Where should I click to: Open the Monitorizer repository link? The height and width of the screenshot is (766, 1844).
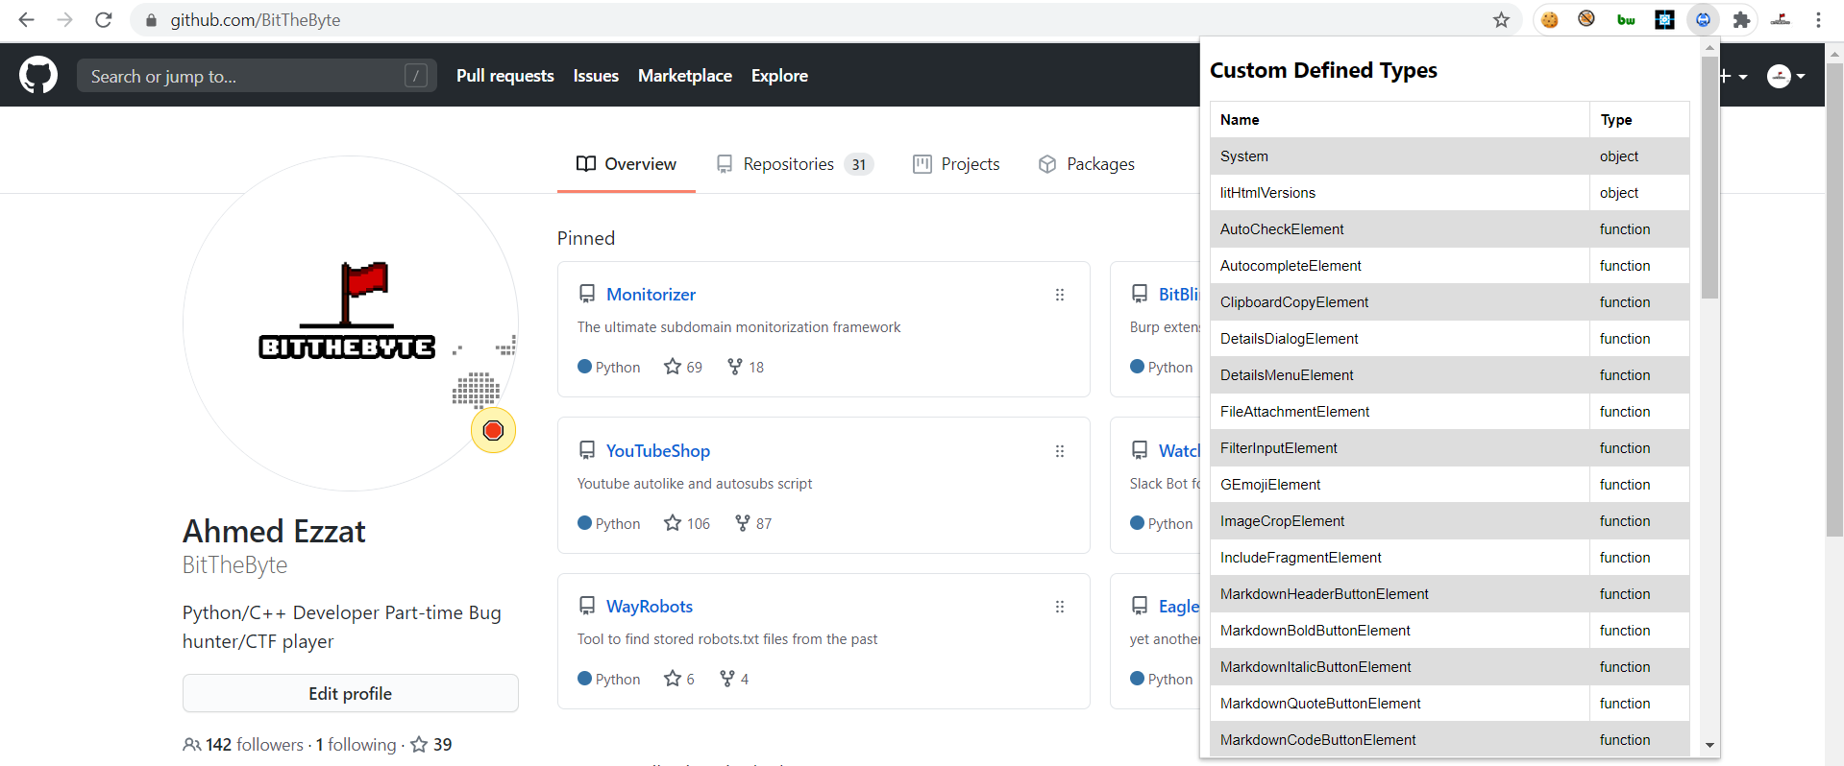tap(651, 295)
